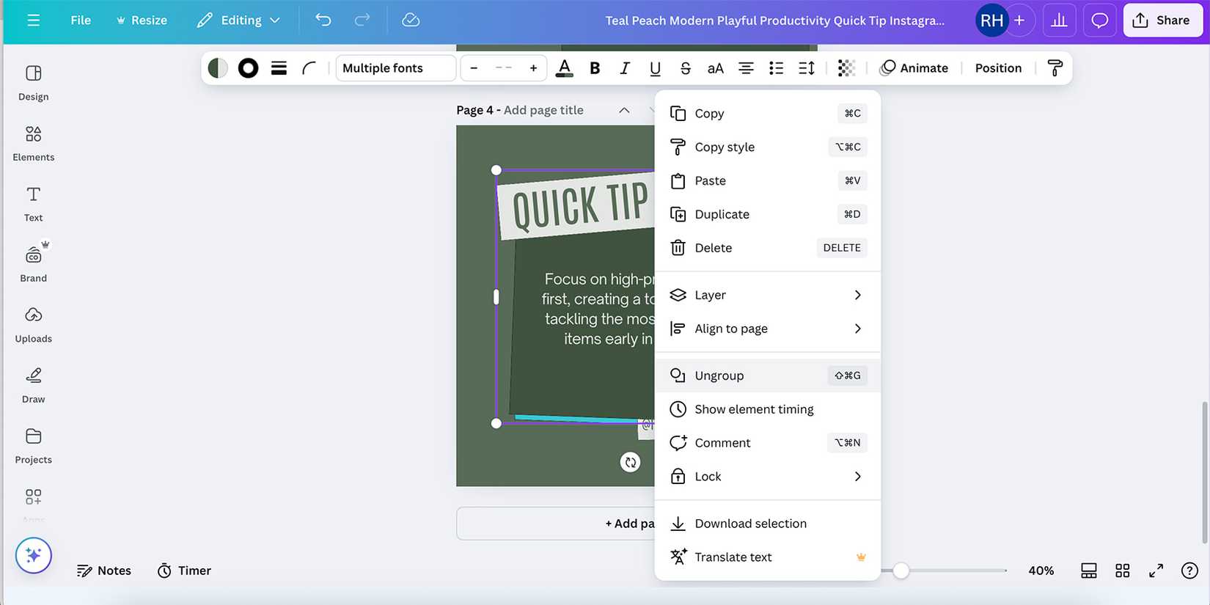Viewport: 1210px width, 605px height.
Task: Click the zoom slider handle
Action: (901, 571)
